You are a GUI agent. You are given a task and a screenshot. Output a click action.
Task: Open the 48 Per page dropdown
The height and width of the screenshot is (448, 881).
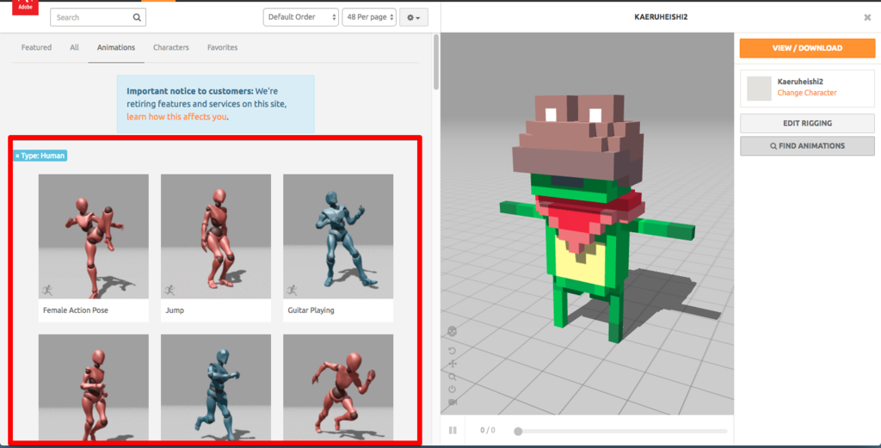(369, 17)
